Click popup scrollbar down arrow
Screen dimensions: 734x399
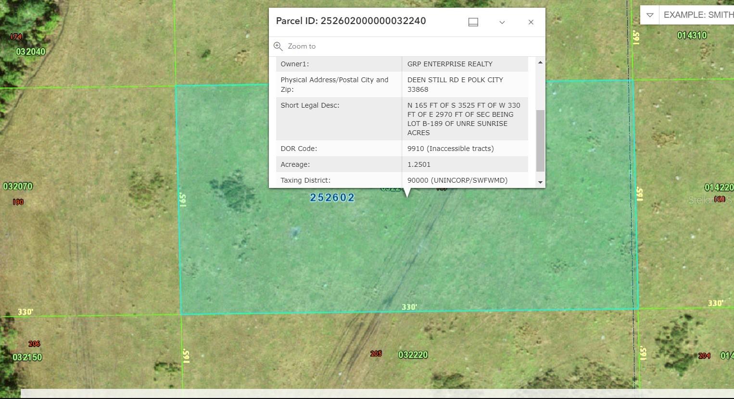[540, 182]
